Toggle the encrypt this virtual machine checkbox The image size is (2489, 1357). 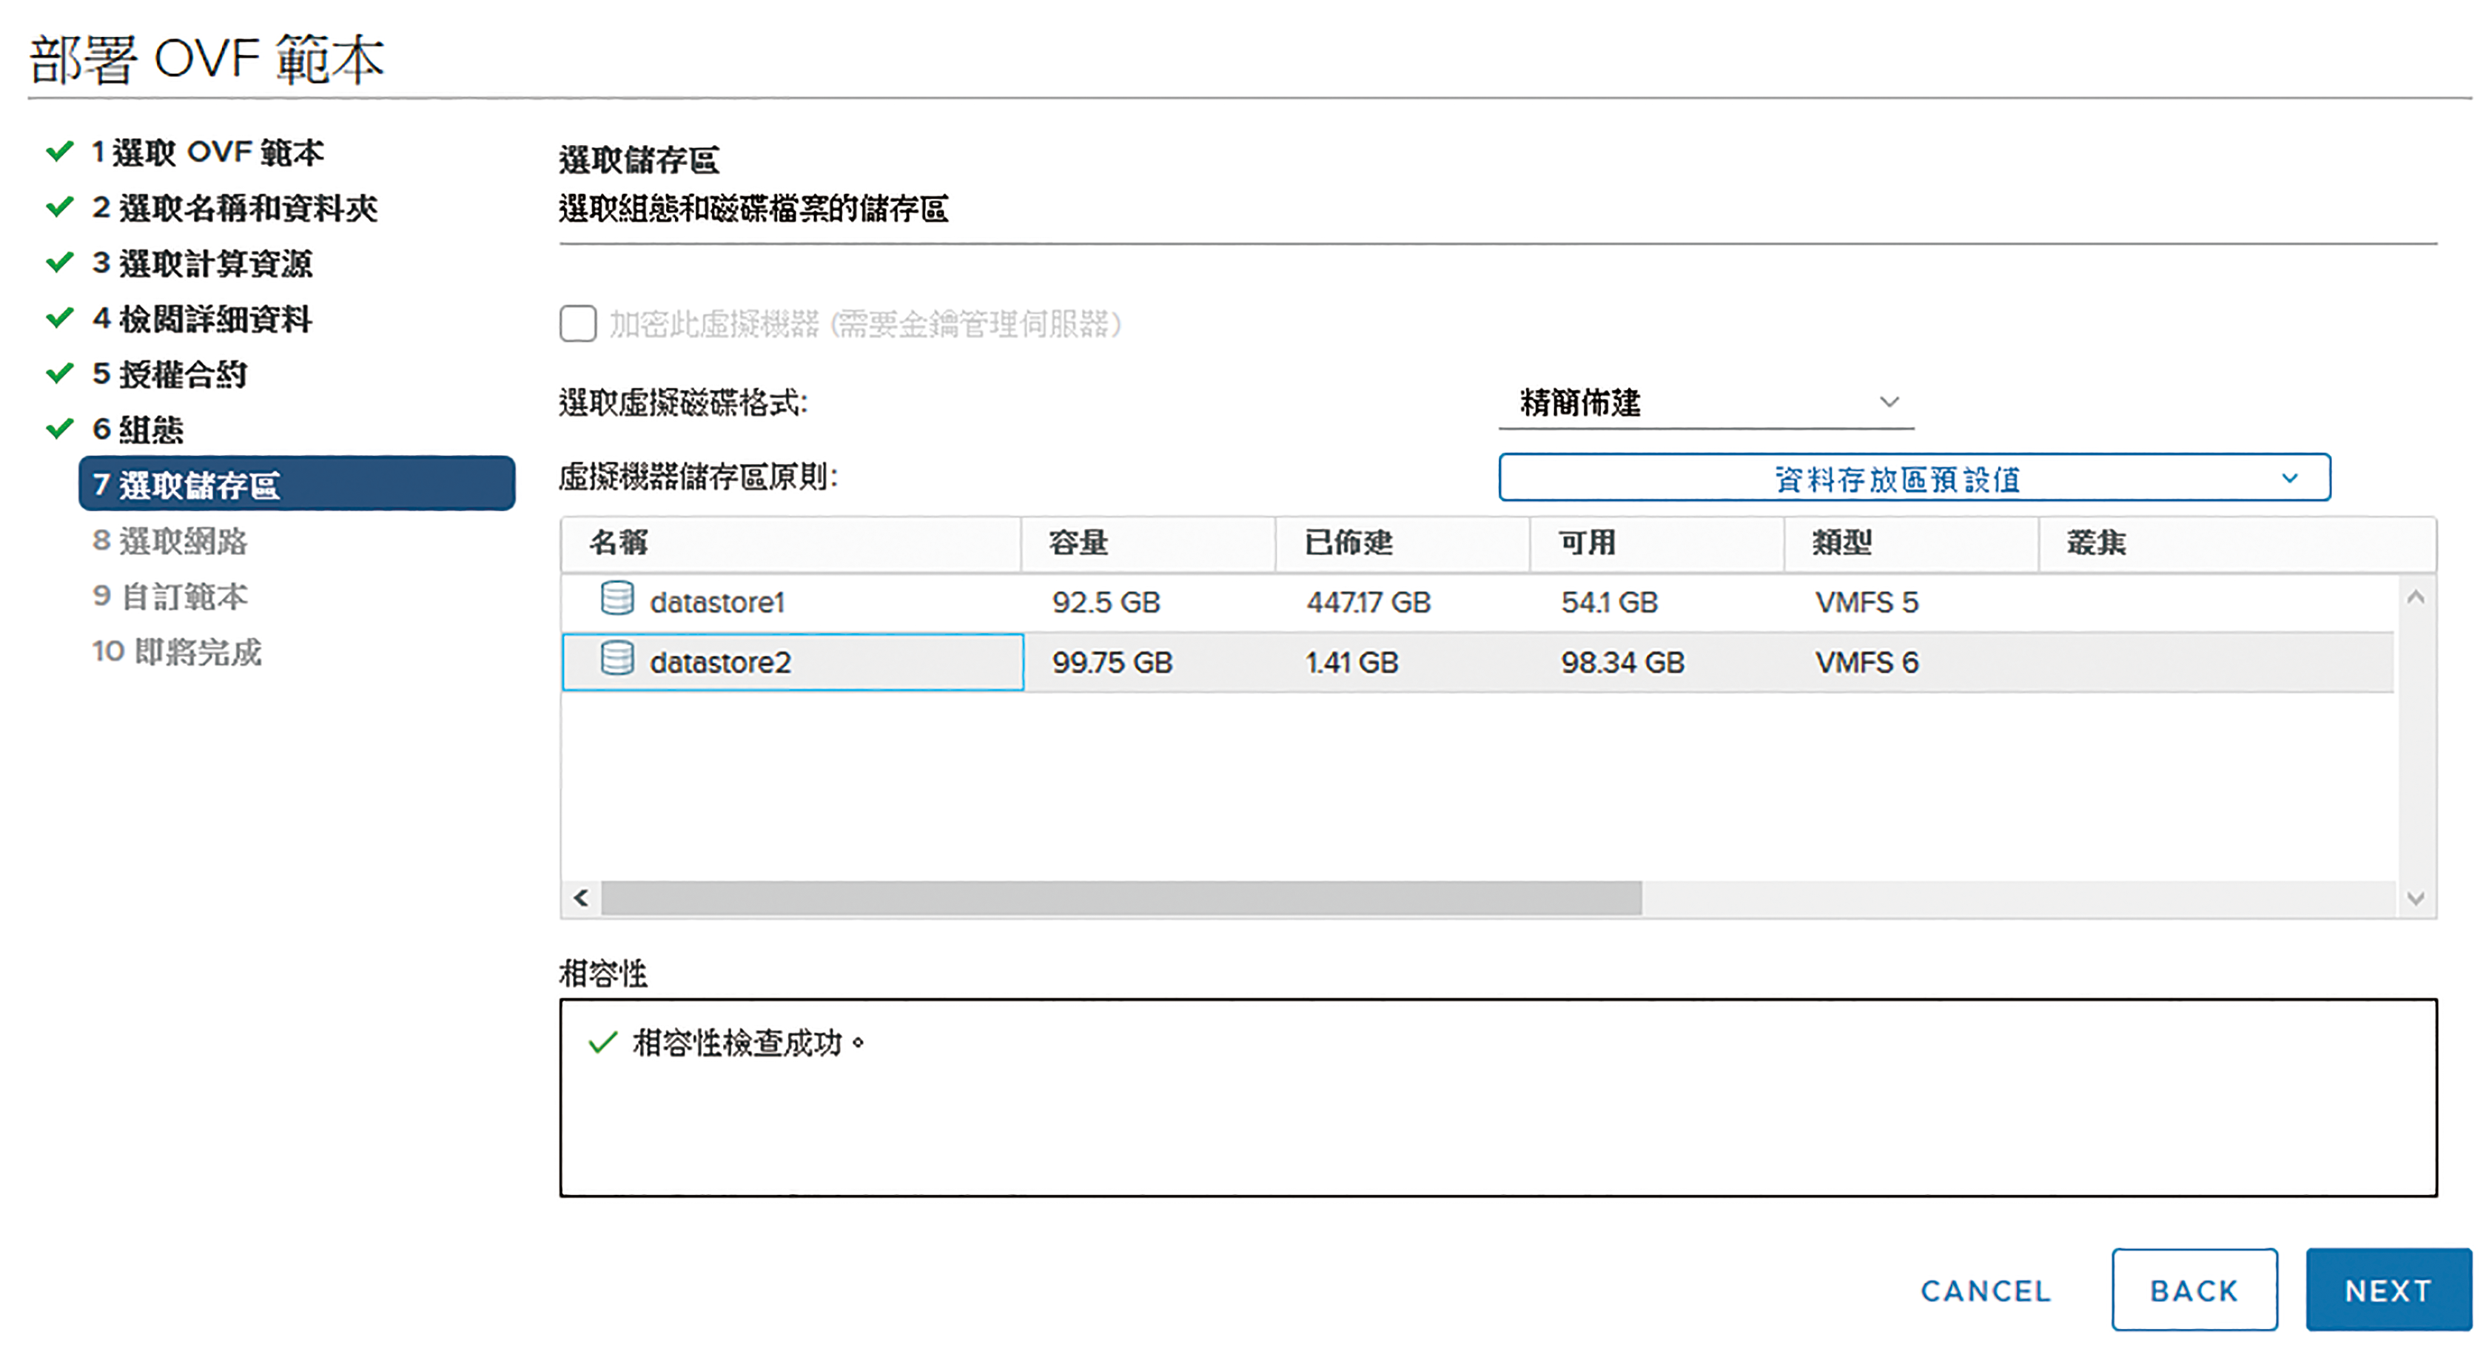tap(578, 323)
